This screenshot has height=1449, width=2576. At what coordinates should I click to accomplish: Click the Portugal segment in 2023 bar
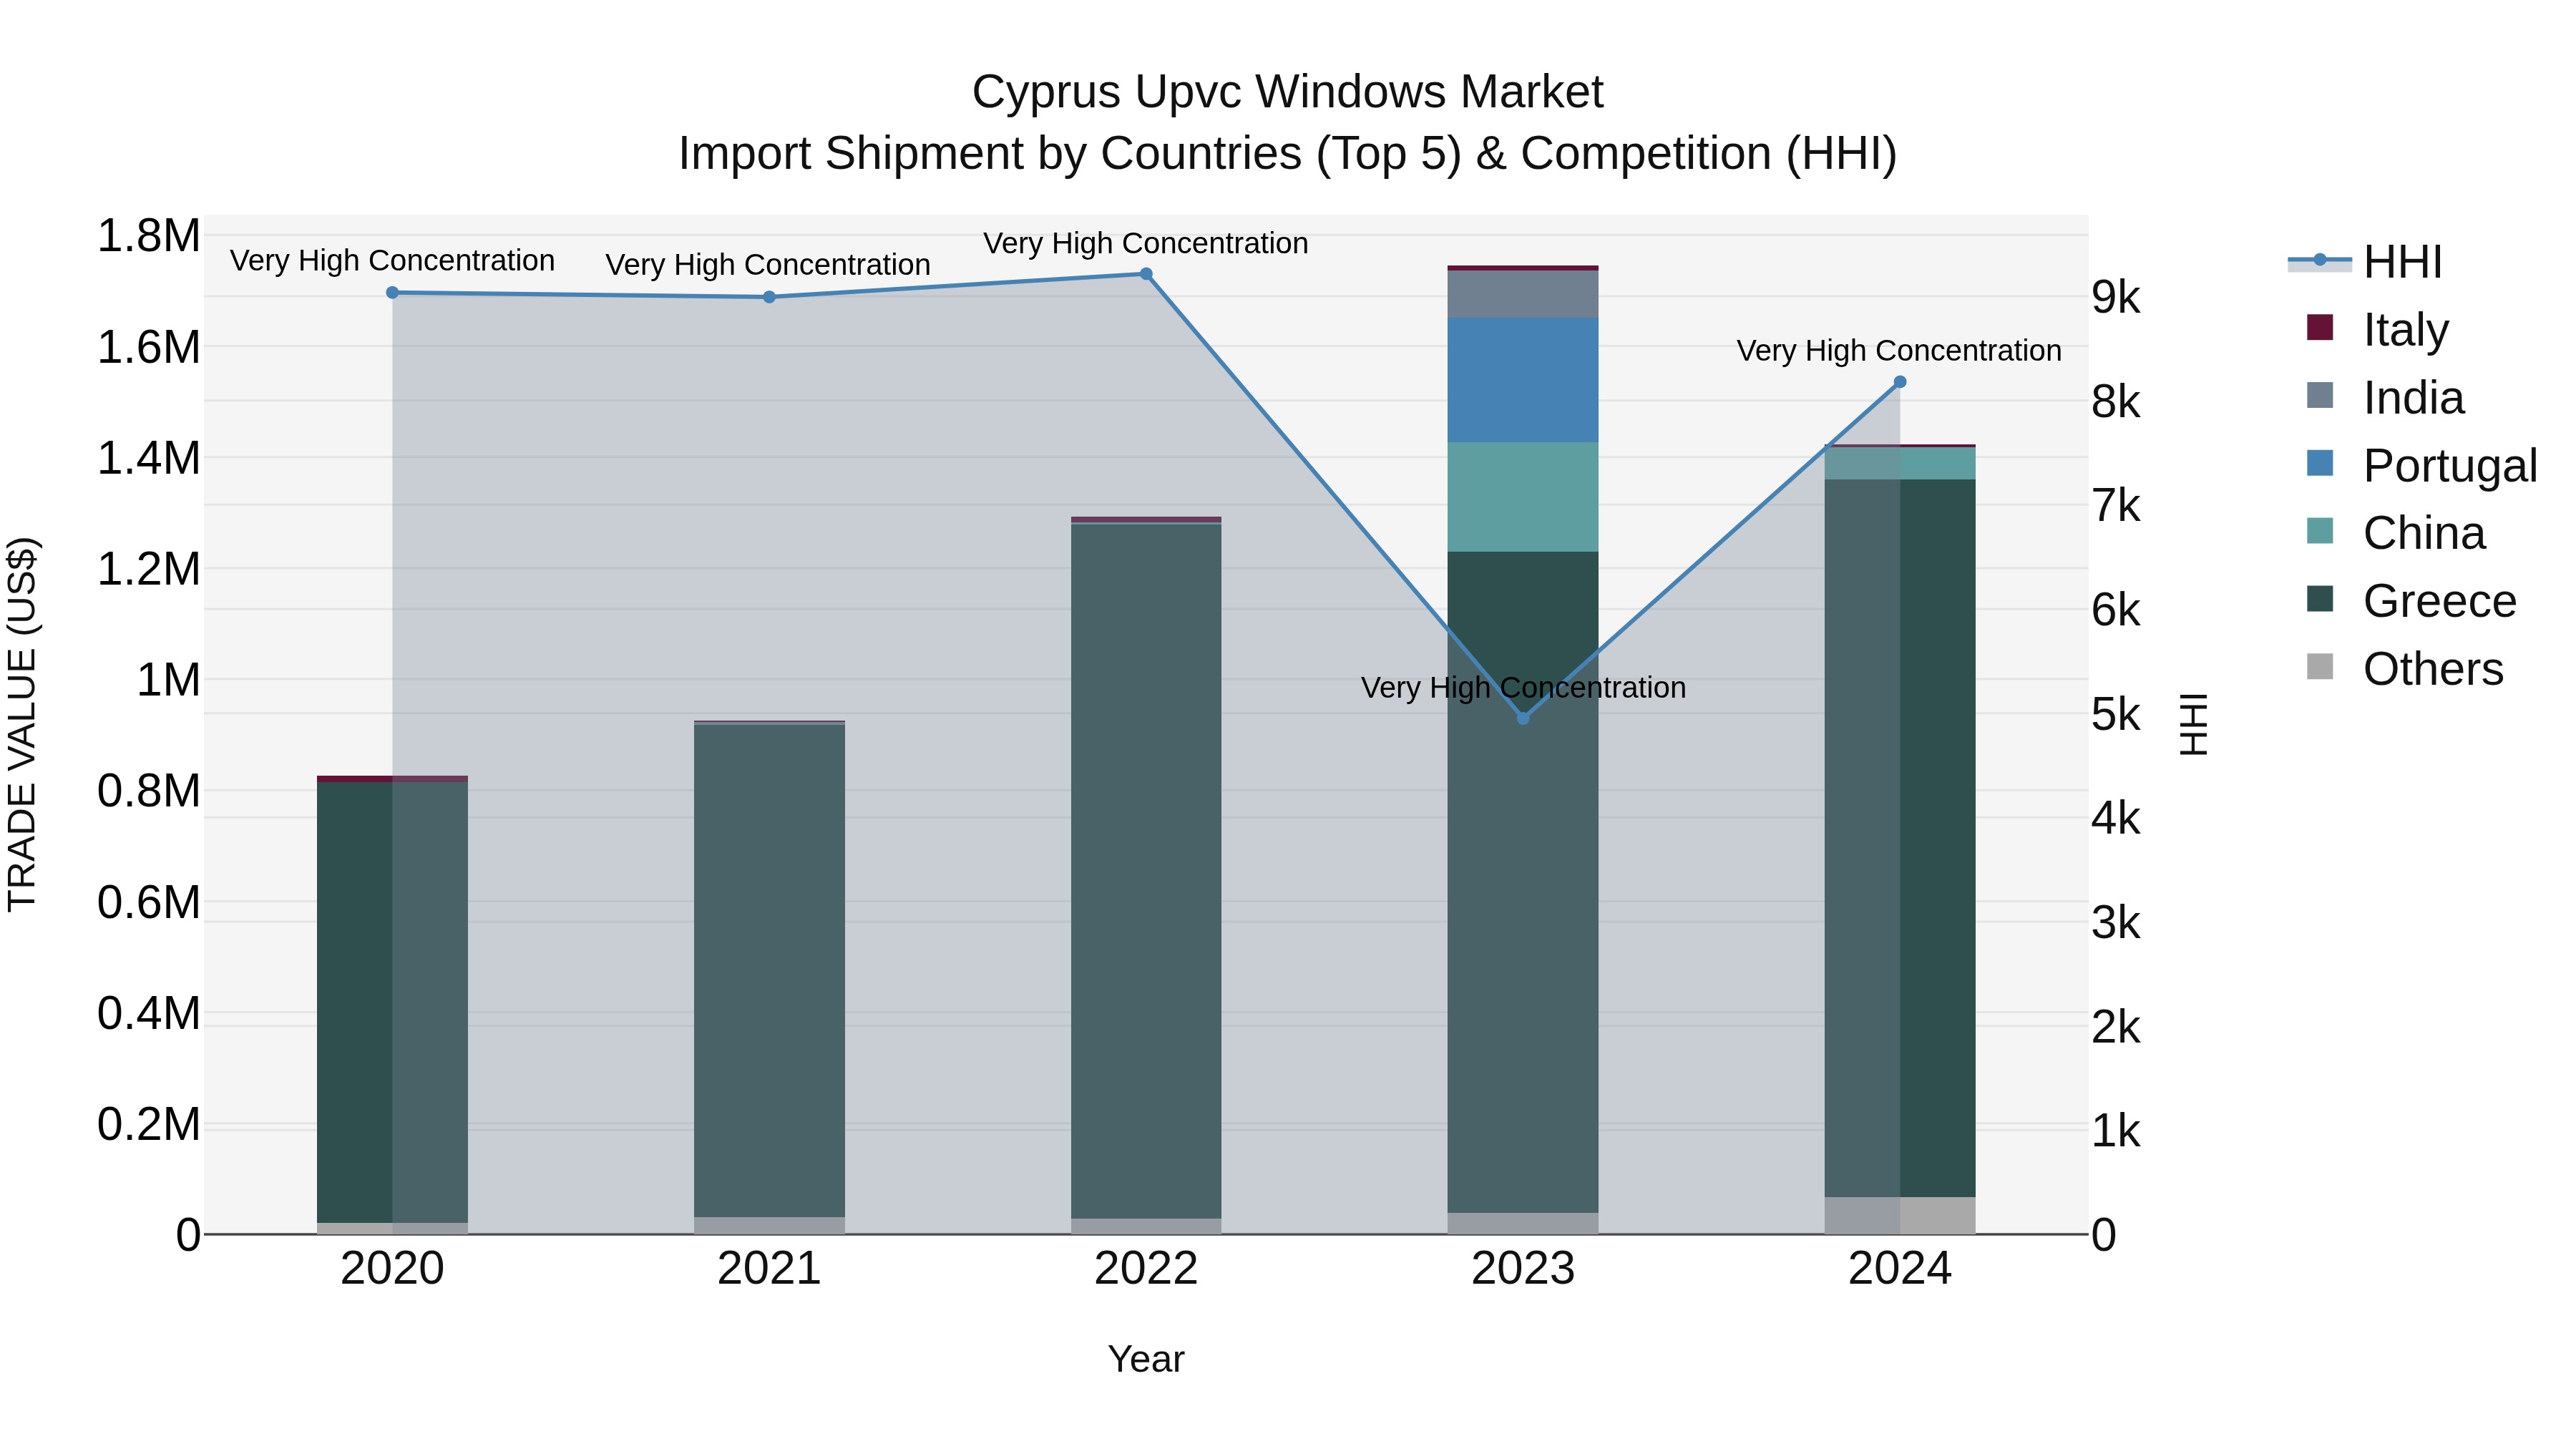pos(1523,380)
